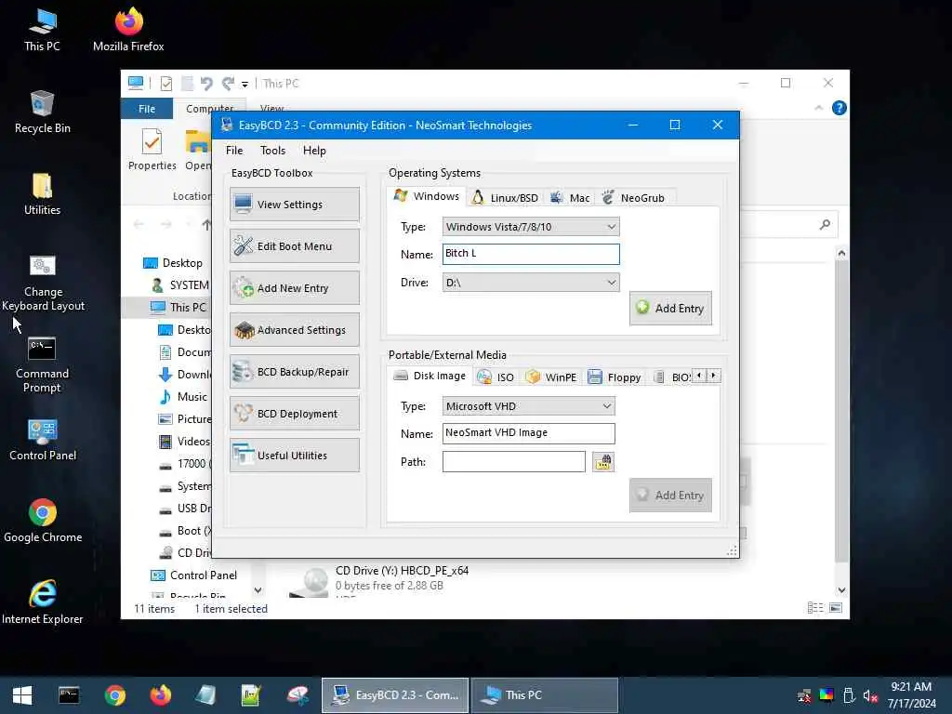
Task: Expand the Drive D:\ dropdown
Action: click(531, 283)
